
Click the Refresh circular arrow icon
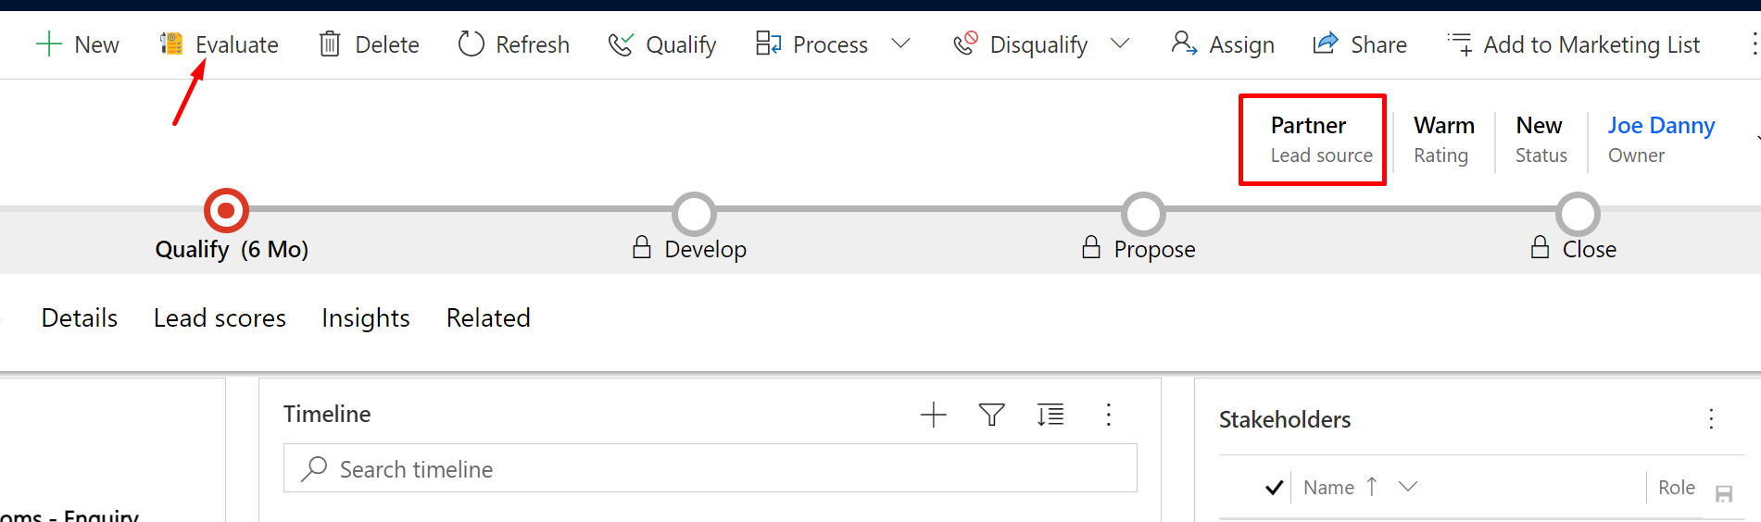471,44
